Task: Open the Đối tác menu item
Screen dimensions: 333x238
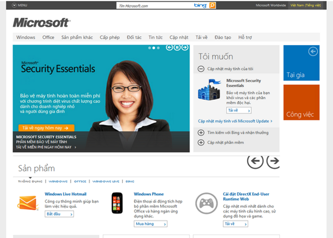Action: (x=134, y=37)
